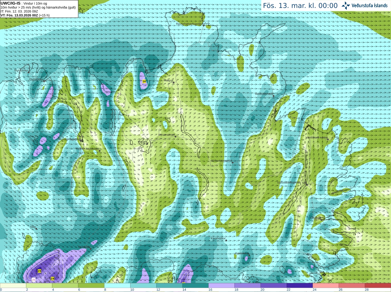391x292 pixels.
Task: Click the 'IT: Fim. 12. 03. 2026 09Z' line
Action: click(x=19, y=11)
